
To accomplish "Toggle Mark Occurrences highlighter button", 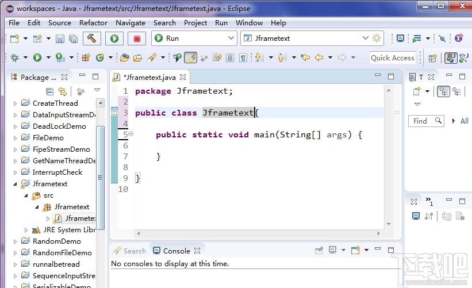I will click(x=191, y=57).
